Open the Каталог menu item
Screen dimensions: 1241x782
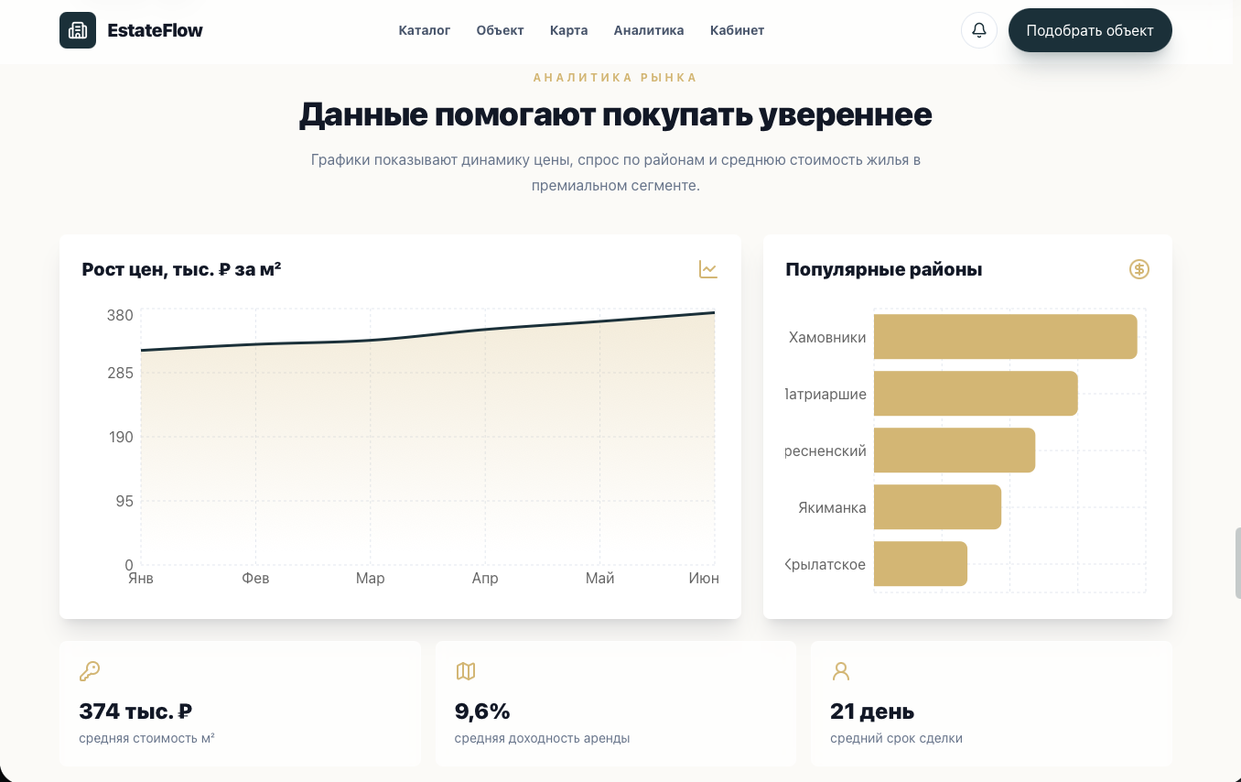425,30
